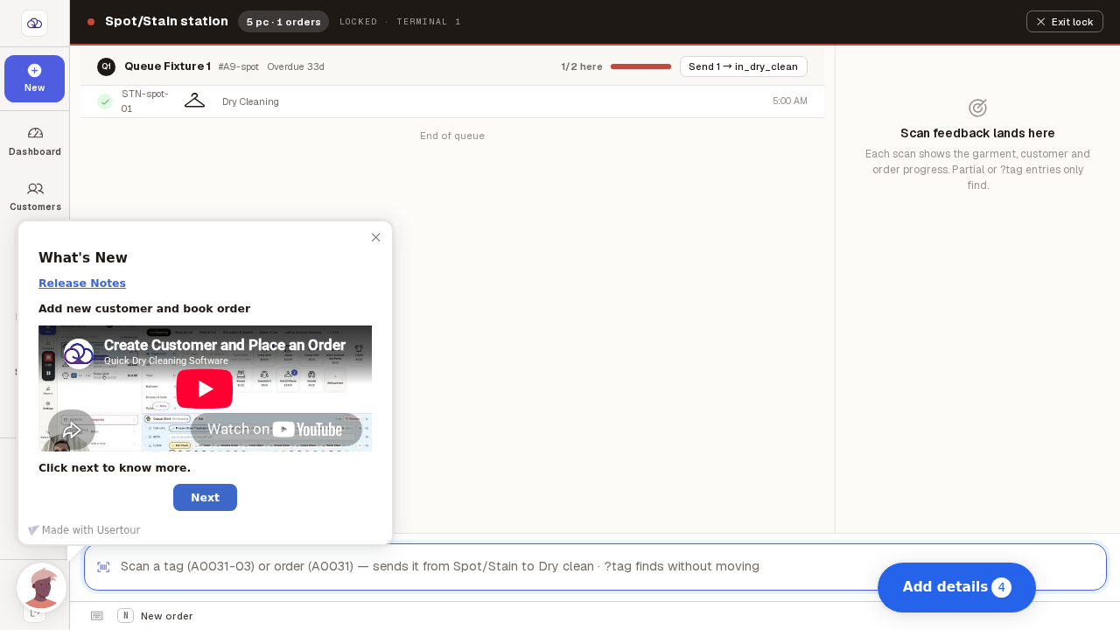Screen dimensions: 1120x630
Task: Click the Usertour logo in the popup footer
Action: [x=34, y=530]
